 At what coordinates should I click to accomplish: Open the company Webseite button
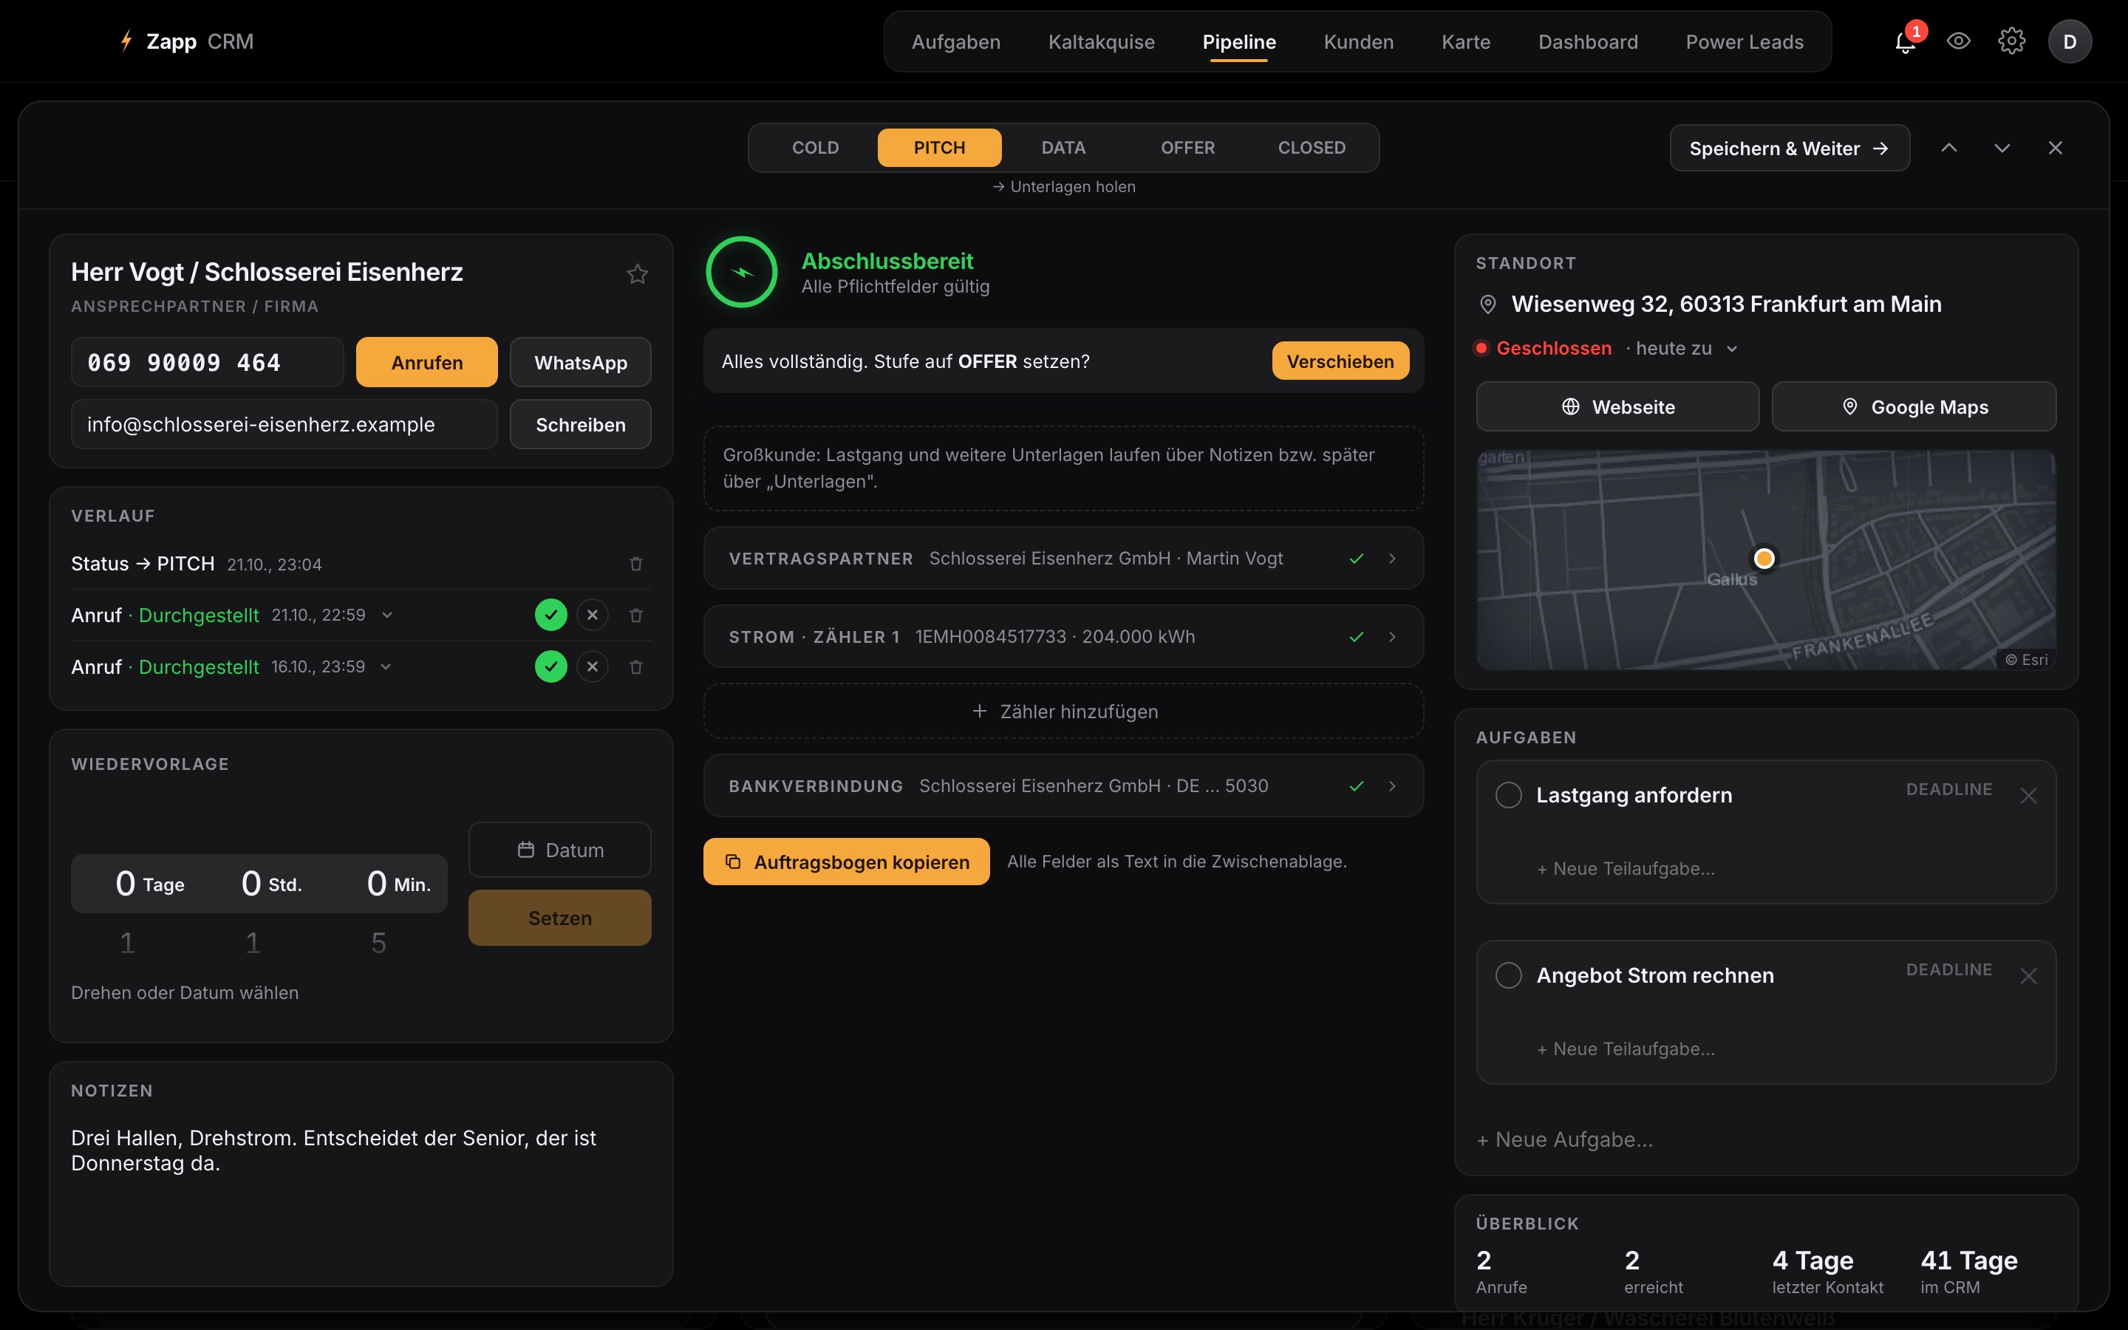click(1618, 407)
